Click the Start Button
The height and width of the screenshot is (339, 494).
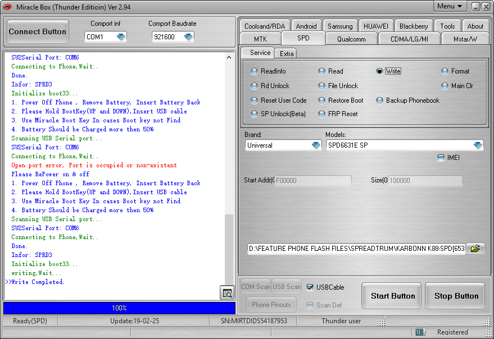(x=392, y=296)
